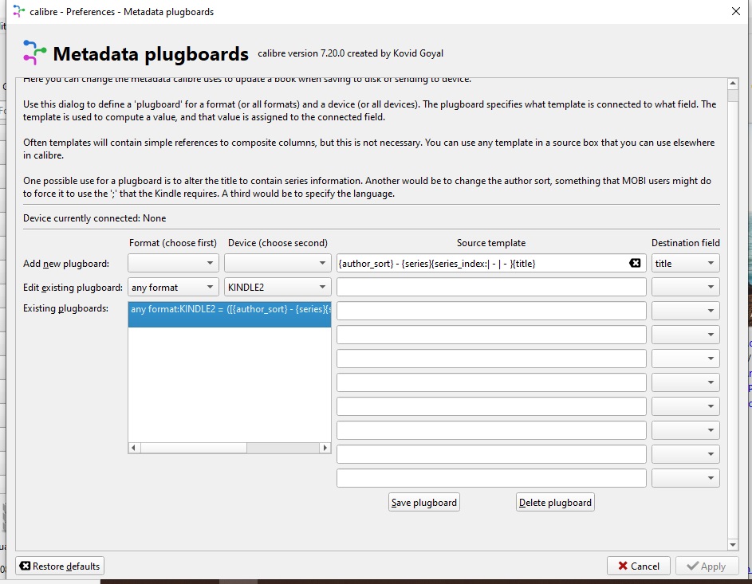Click 'Device currently connected: None' text
This screenshot has width=752, height=584.
click(x=94, y=218)
